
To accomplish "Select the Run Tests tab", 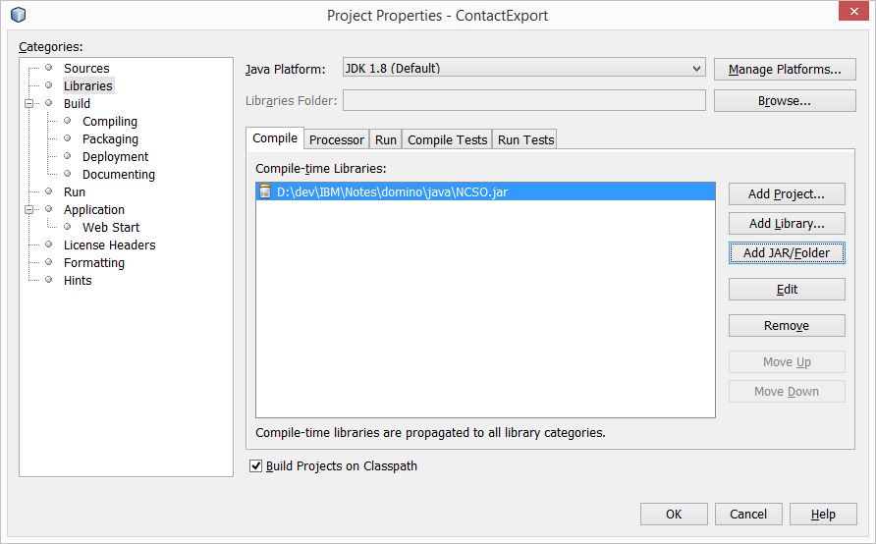I will (525, 139).
